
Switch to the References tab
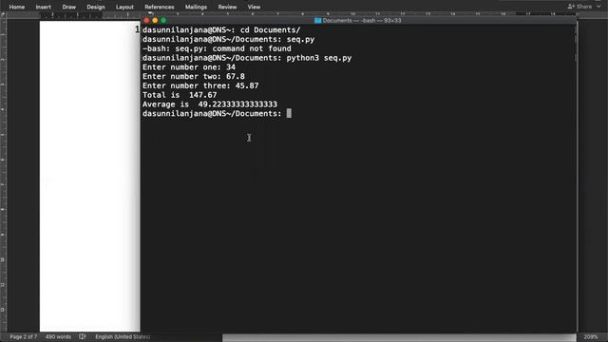(159, 7)
